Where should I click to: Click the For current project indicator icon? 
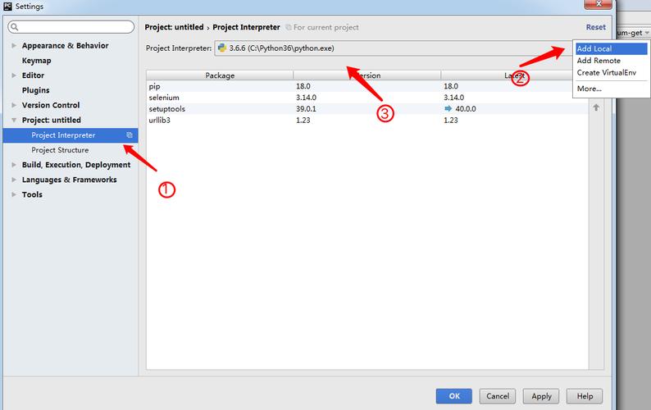pos(288,28)
